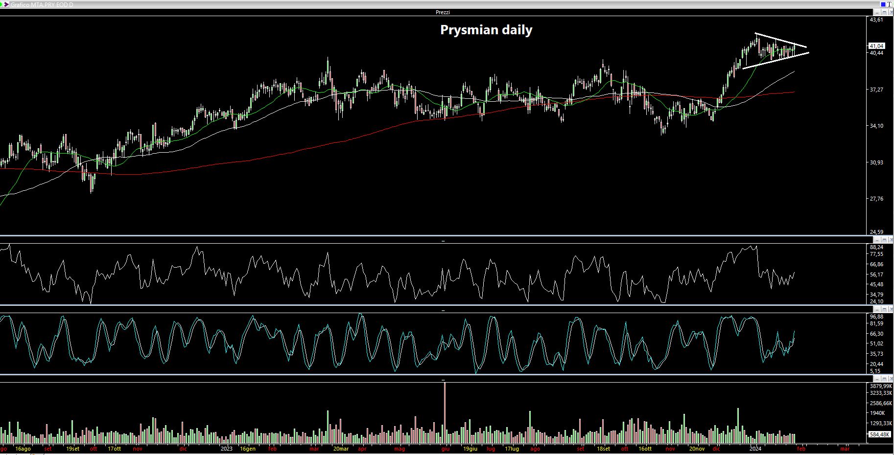Close the RSI indicator panel
The image size is (894, 455).
[891, 240]
